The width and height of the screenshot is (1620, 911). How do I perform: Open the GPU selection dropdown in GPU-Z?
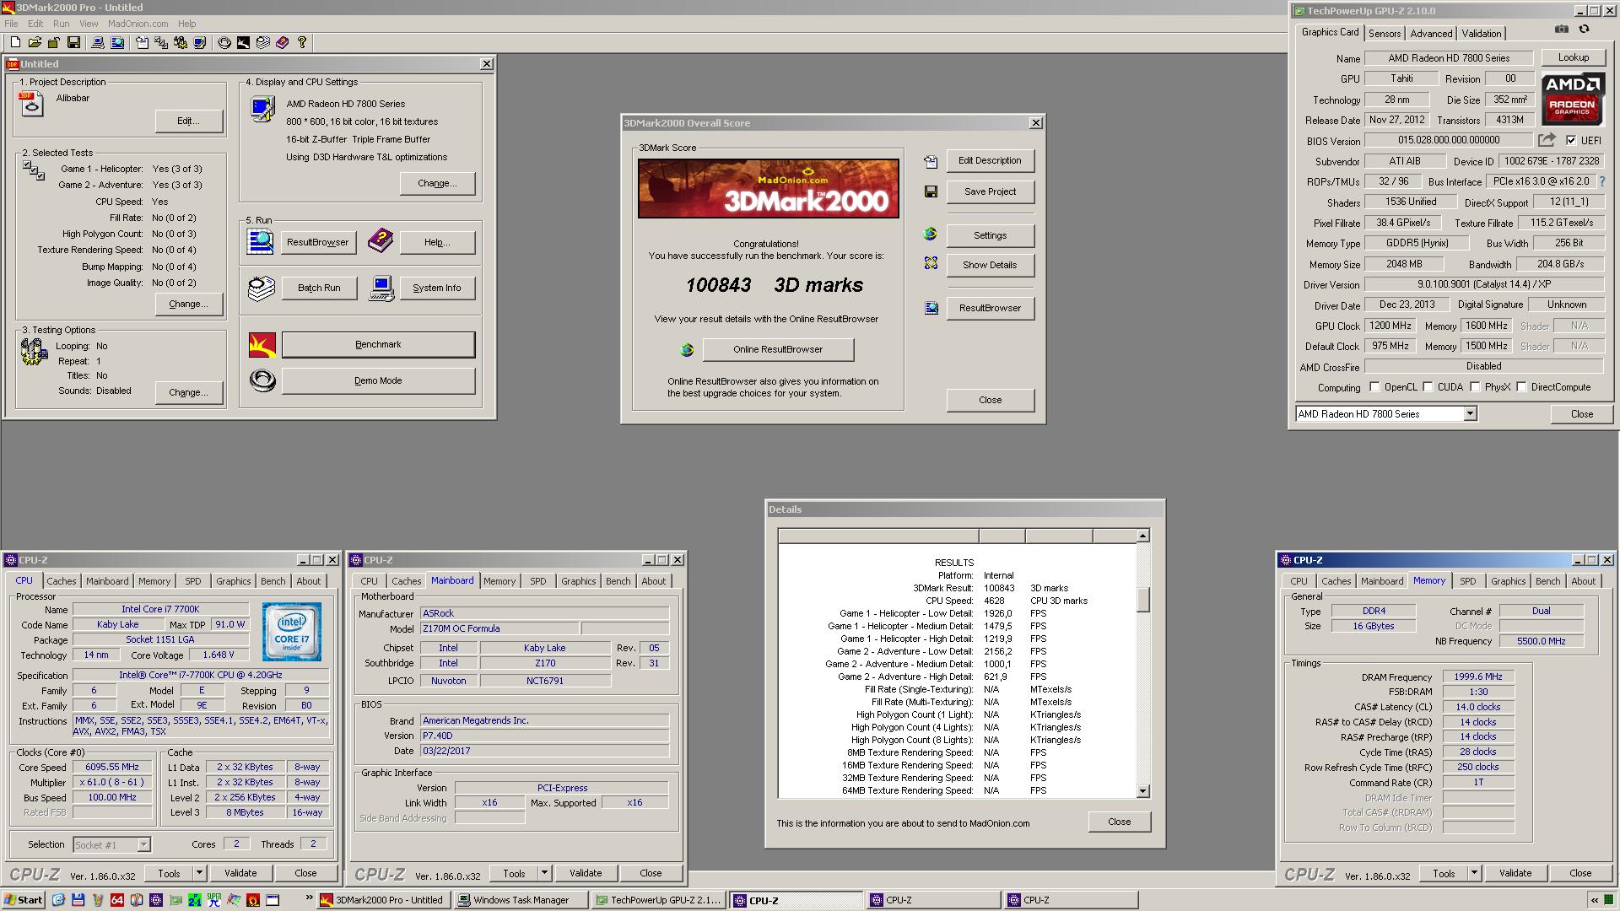click(1470, 414)
